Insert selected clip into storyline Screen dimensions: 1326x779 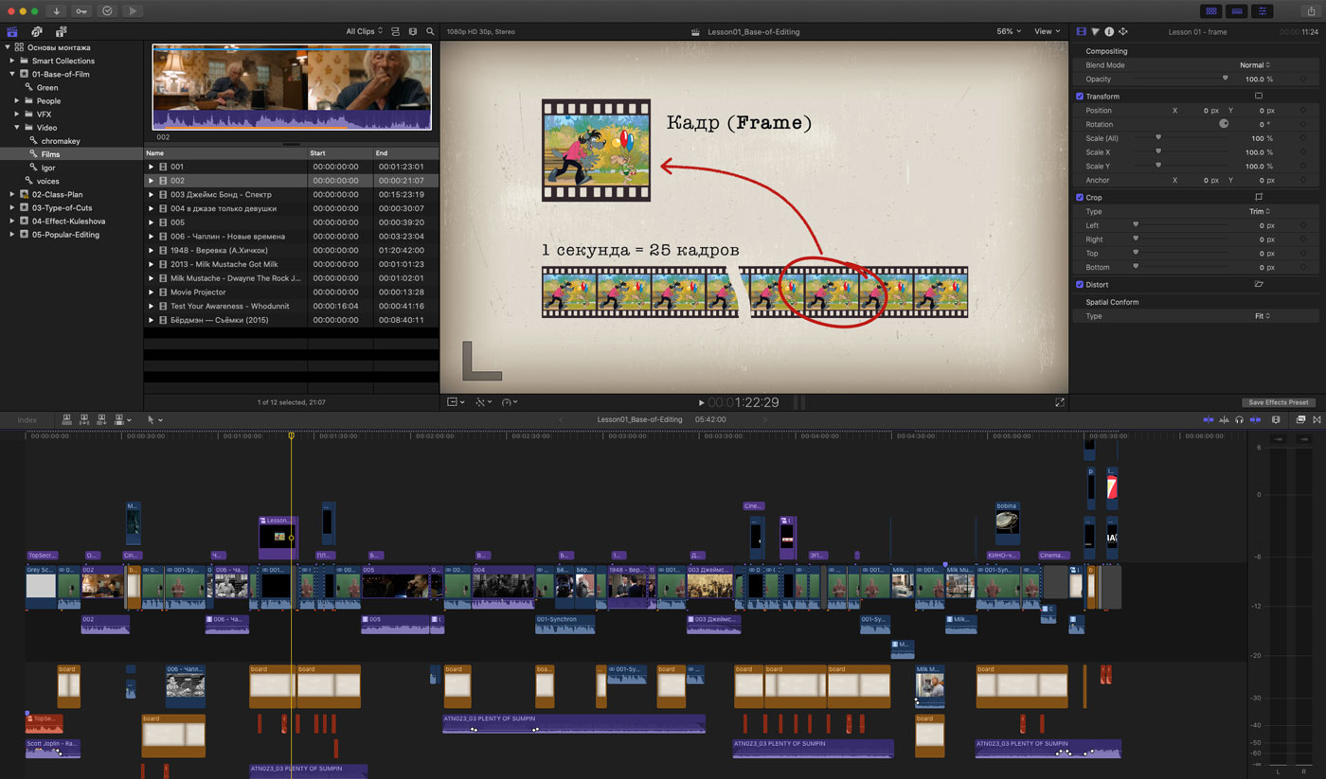pyautogui.click(x=84, y=419)
